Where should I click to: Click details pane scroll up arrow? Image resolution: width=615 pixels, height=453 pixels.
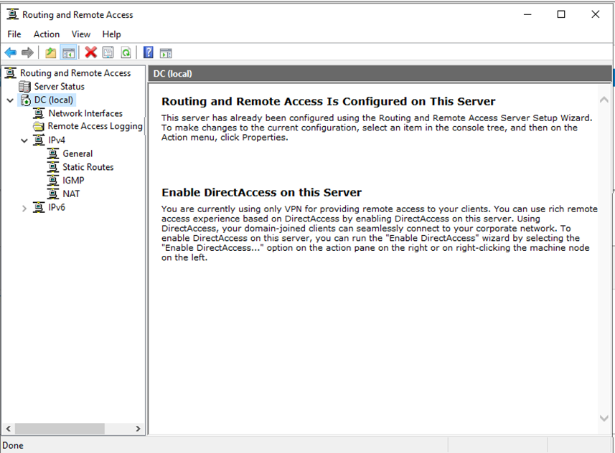coord(604,100)
